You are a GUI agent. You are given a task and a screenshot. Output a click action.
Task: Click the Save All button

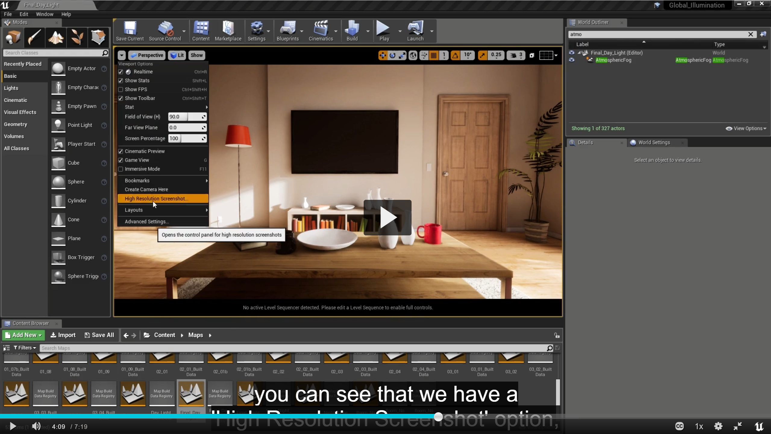99,335
